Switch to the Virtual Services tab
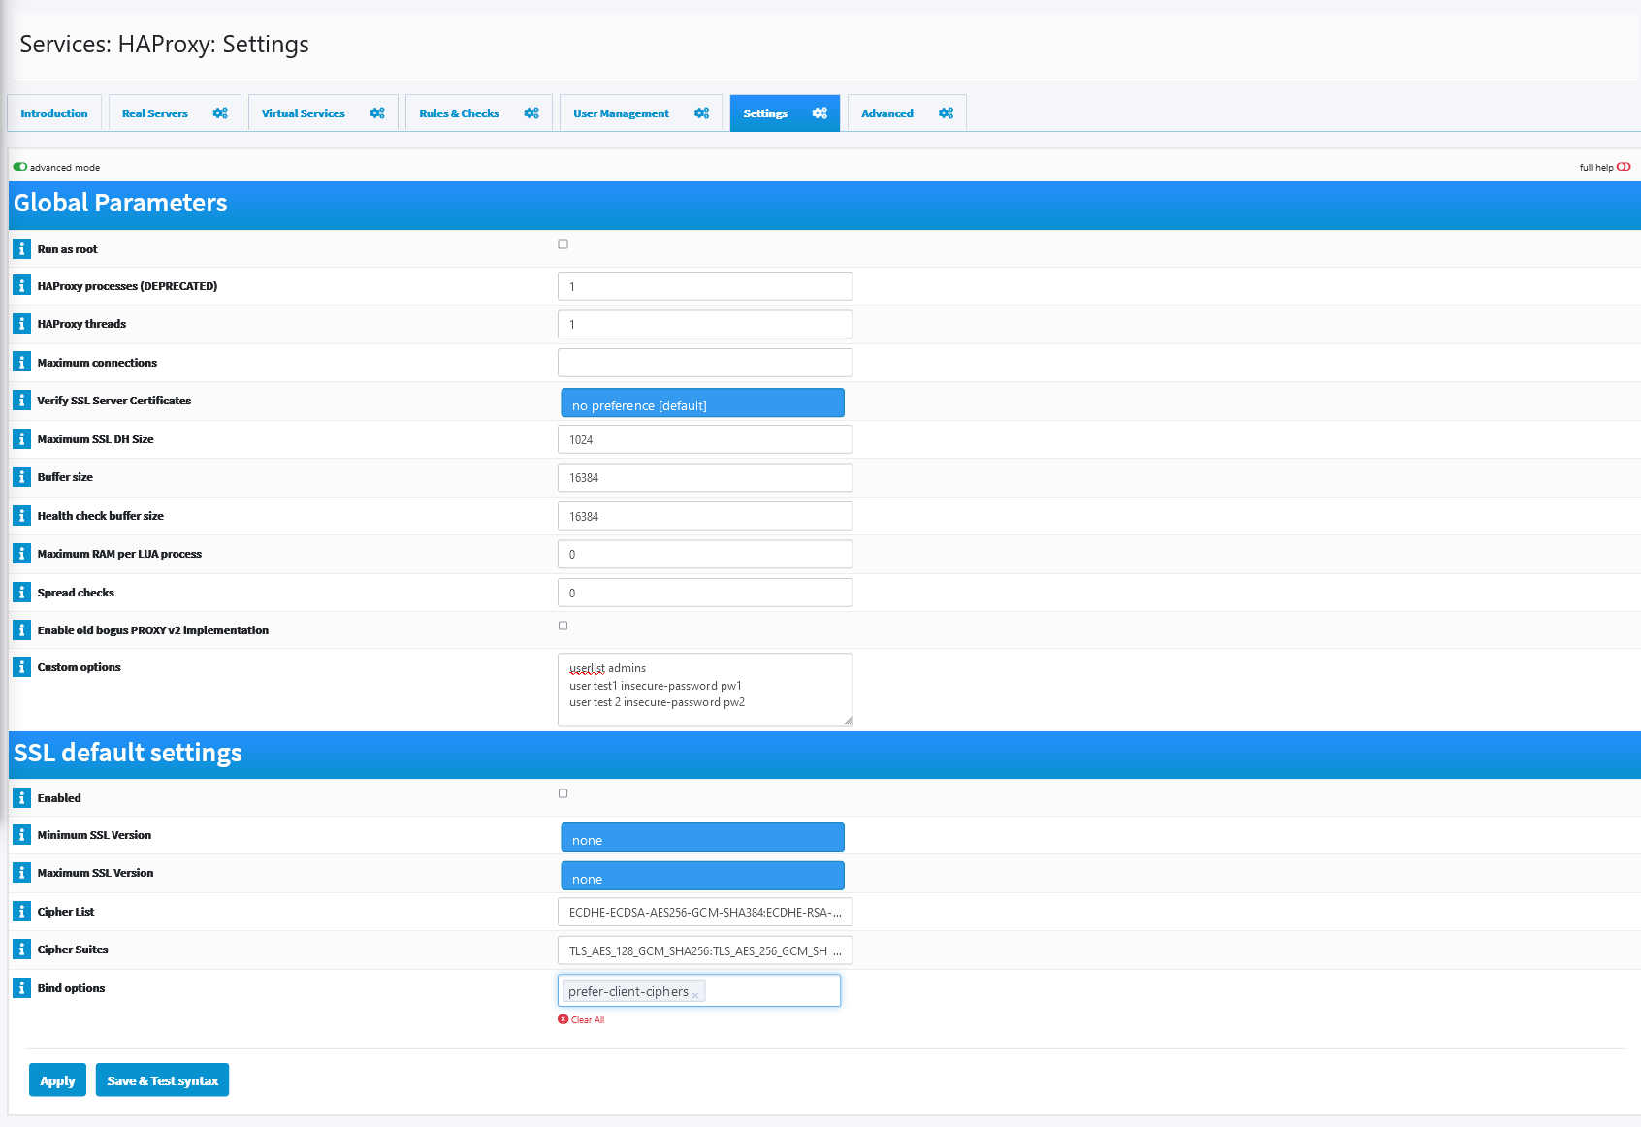The height and width of the screenshot is (1127, 1641). point(304,113)
